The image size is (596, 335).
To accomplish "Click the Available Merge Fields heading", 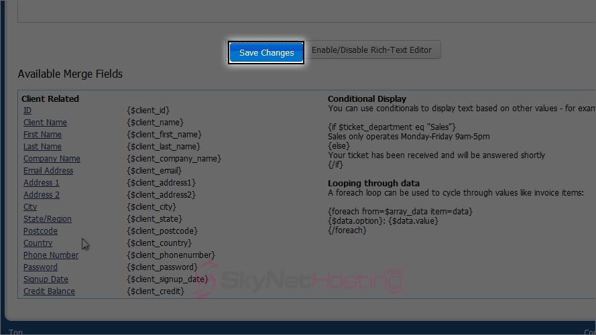I will click(70, 74).
